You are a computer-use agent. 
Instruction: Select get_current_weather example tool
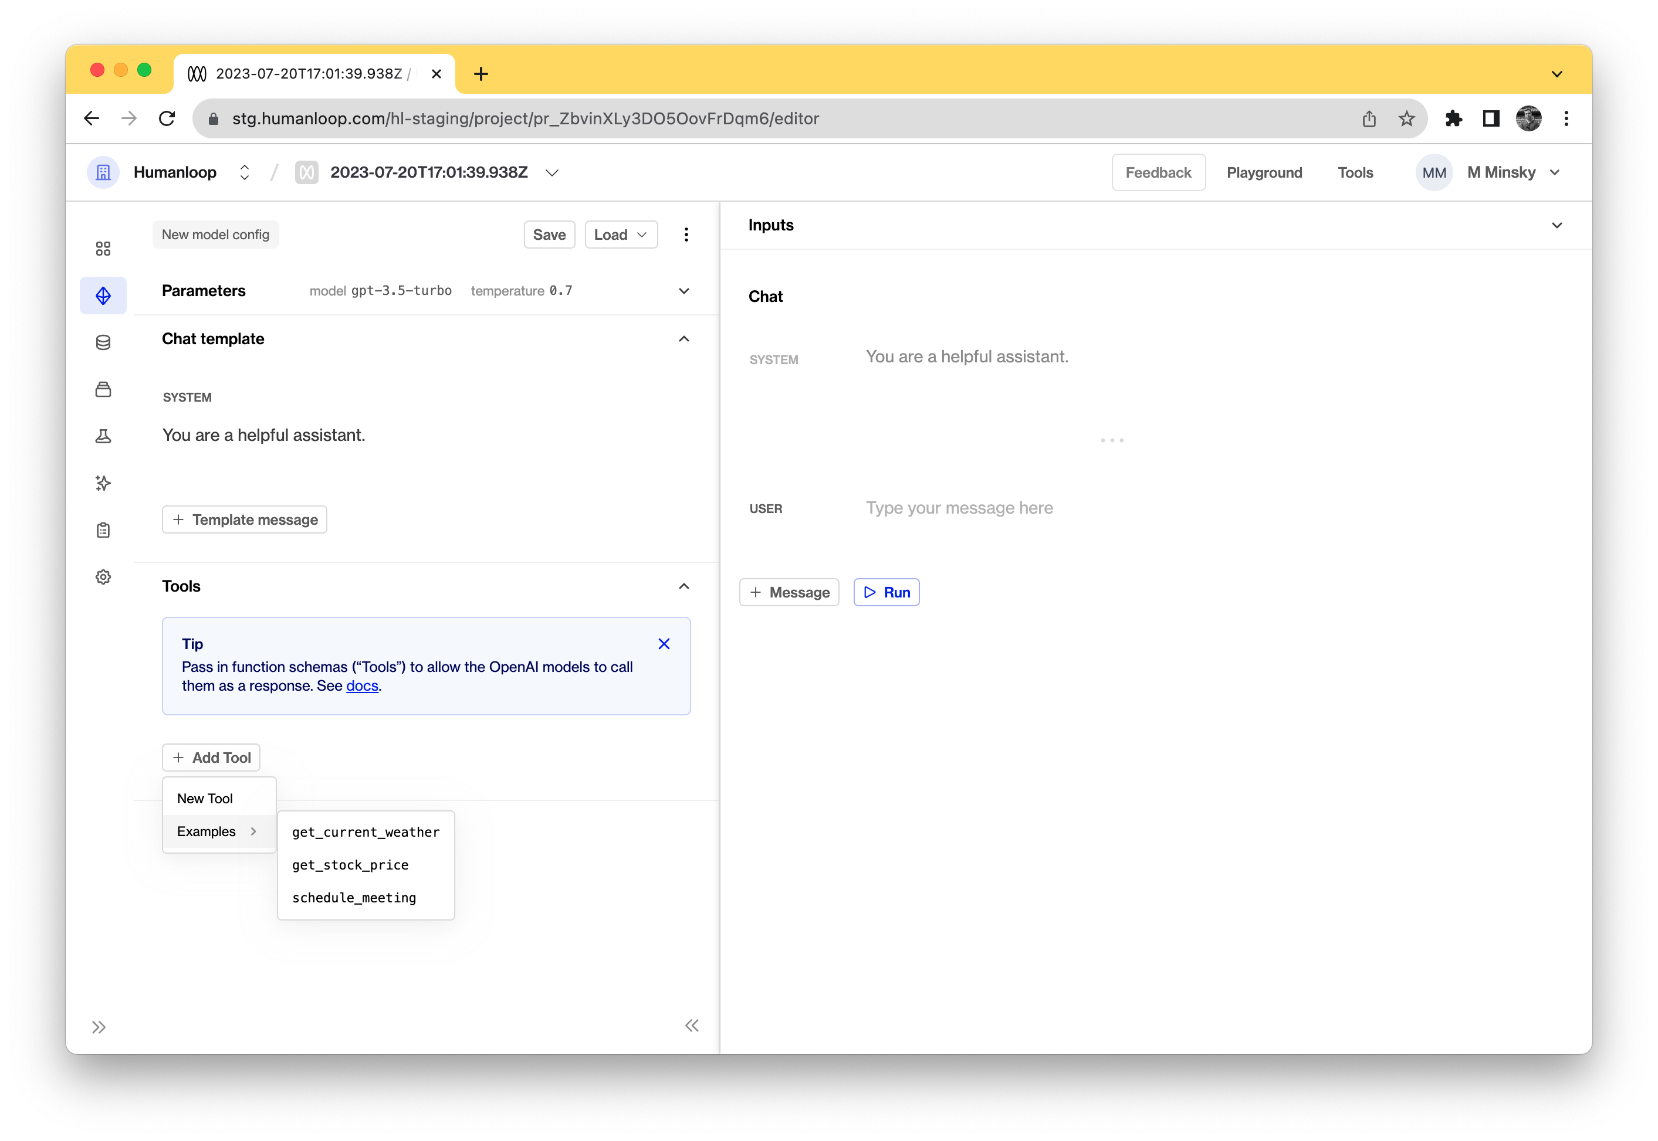click(x=366, y=832)
